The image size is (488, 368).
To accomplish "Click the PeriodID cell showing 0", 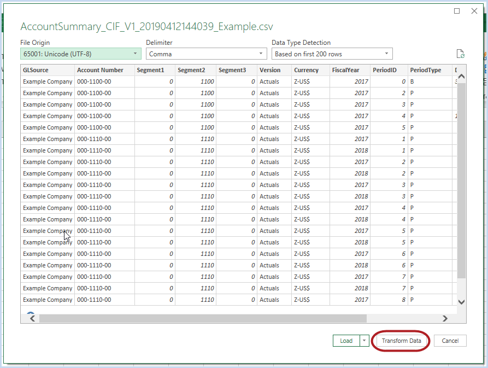I will [x=389, y=81].
